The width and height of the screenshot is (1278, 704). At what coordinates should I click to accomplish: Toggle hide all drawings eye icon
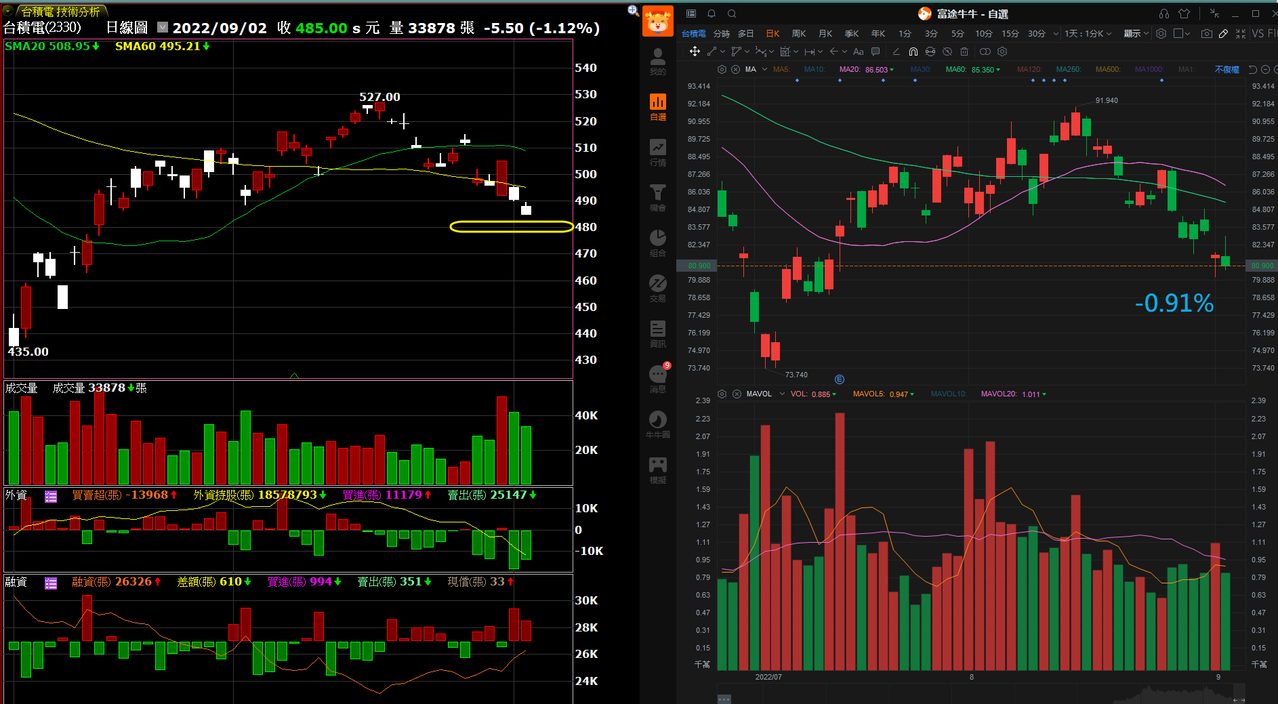pyautogui.click(x=947, y=51)
